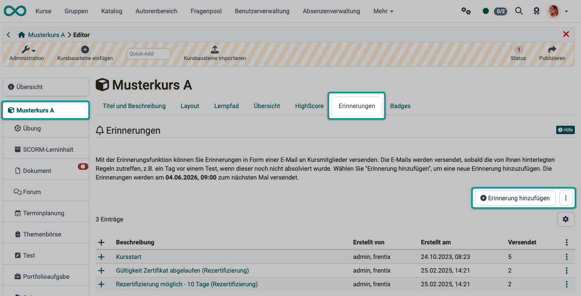
Task: Click the Übersicht sidebar button
Action: [46, 87]
